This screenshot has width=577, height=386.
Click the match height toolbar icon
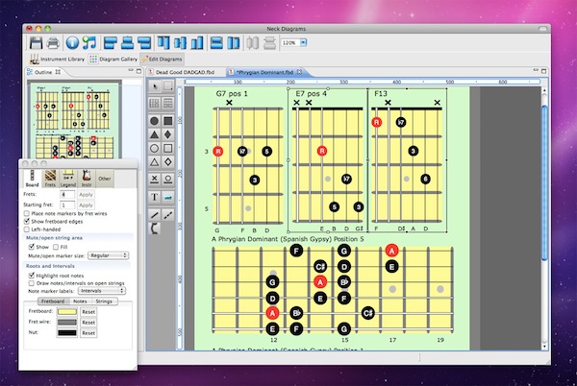[234, 43]
